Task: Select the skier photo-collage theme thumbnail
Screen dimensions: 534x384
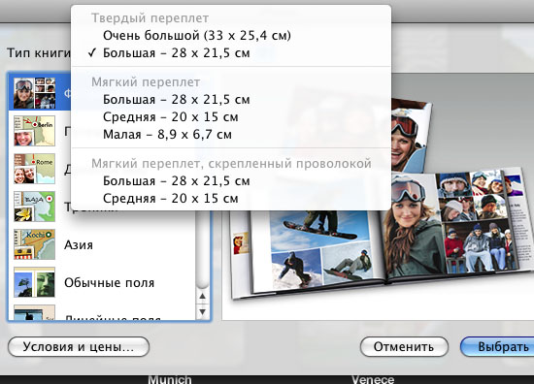Action: 34,93
